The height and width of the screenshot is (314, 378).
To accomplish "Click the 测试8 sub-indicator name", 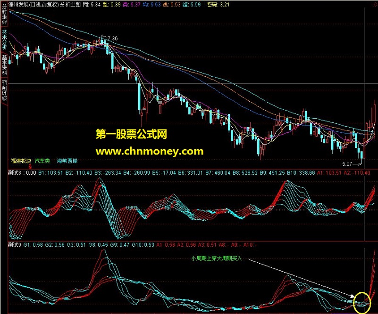I will tap(15, 173).
